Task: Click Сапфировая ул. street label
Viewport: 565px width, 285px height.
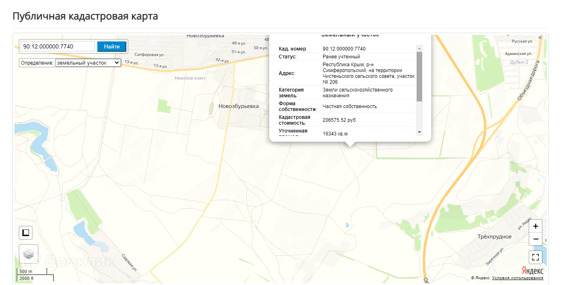Action: click(x=149, y=54)
